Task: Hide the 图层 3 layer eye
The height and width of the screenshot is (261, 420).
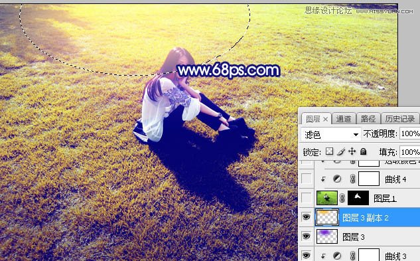Action: pos(306,236)
